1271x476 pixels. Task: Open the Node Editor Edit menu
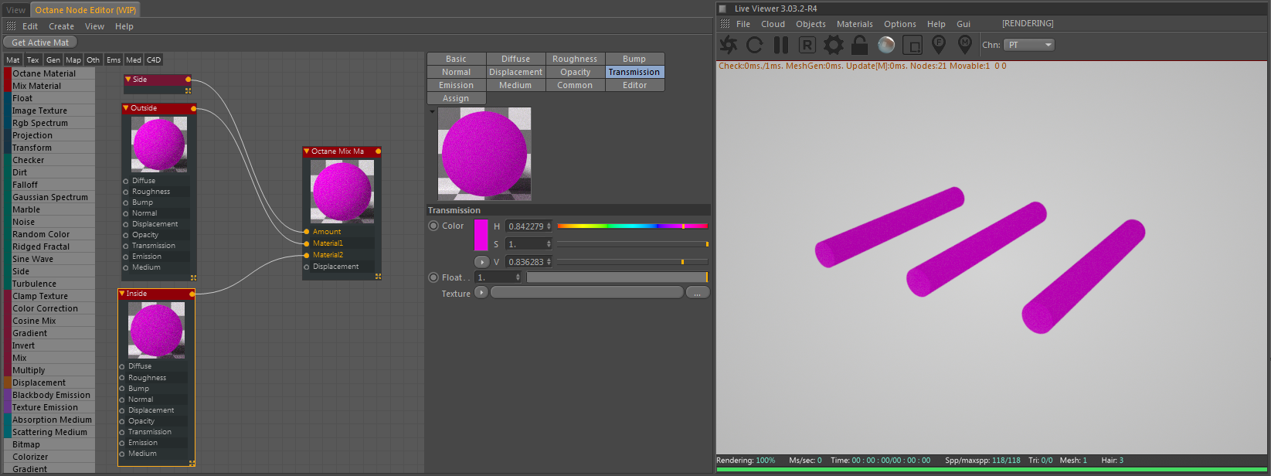(29, 26)
